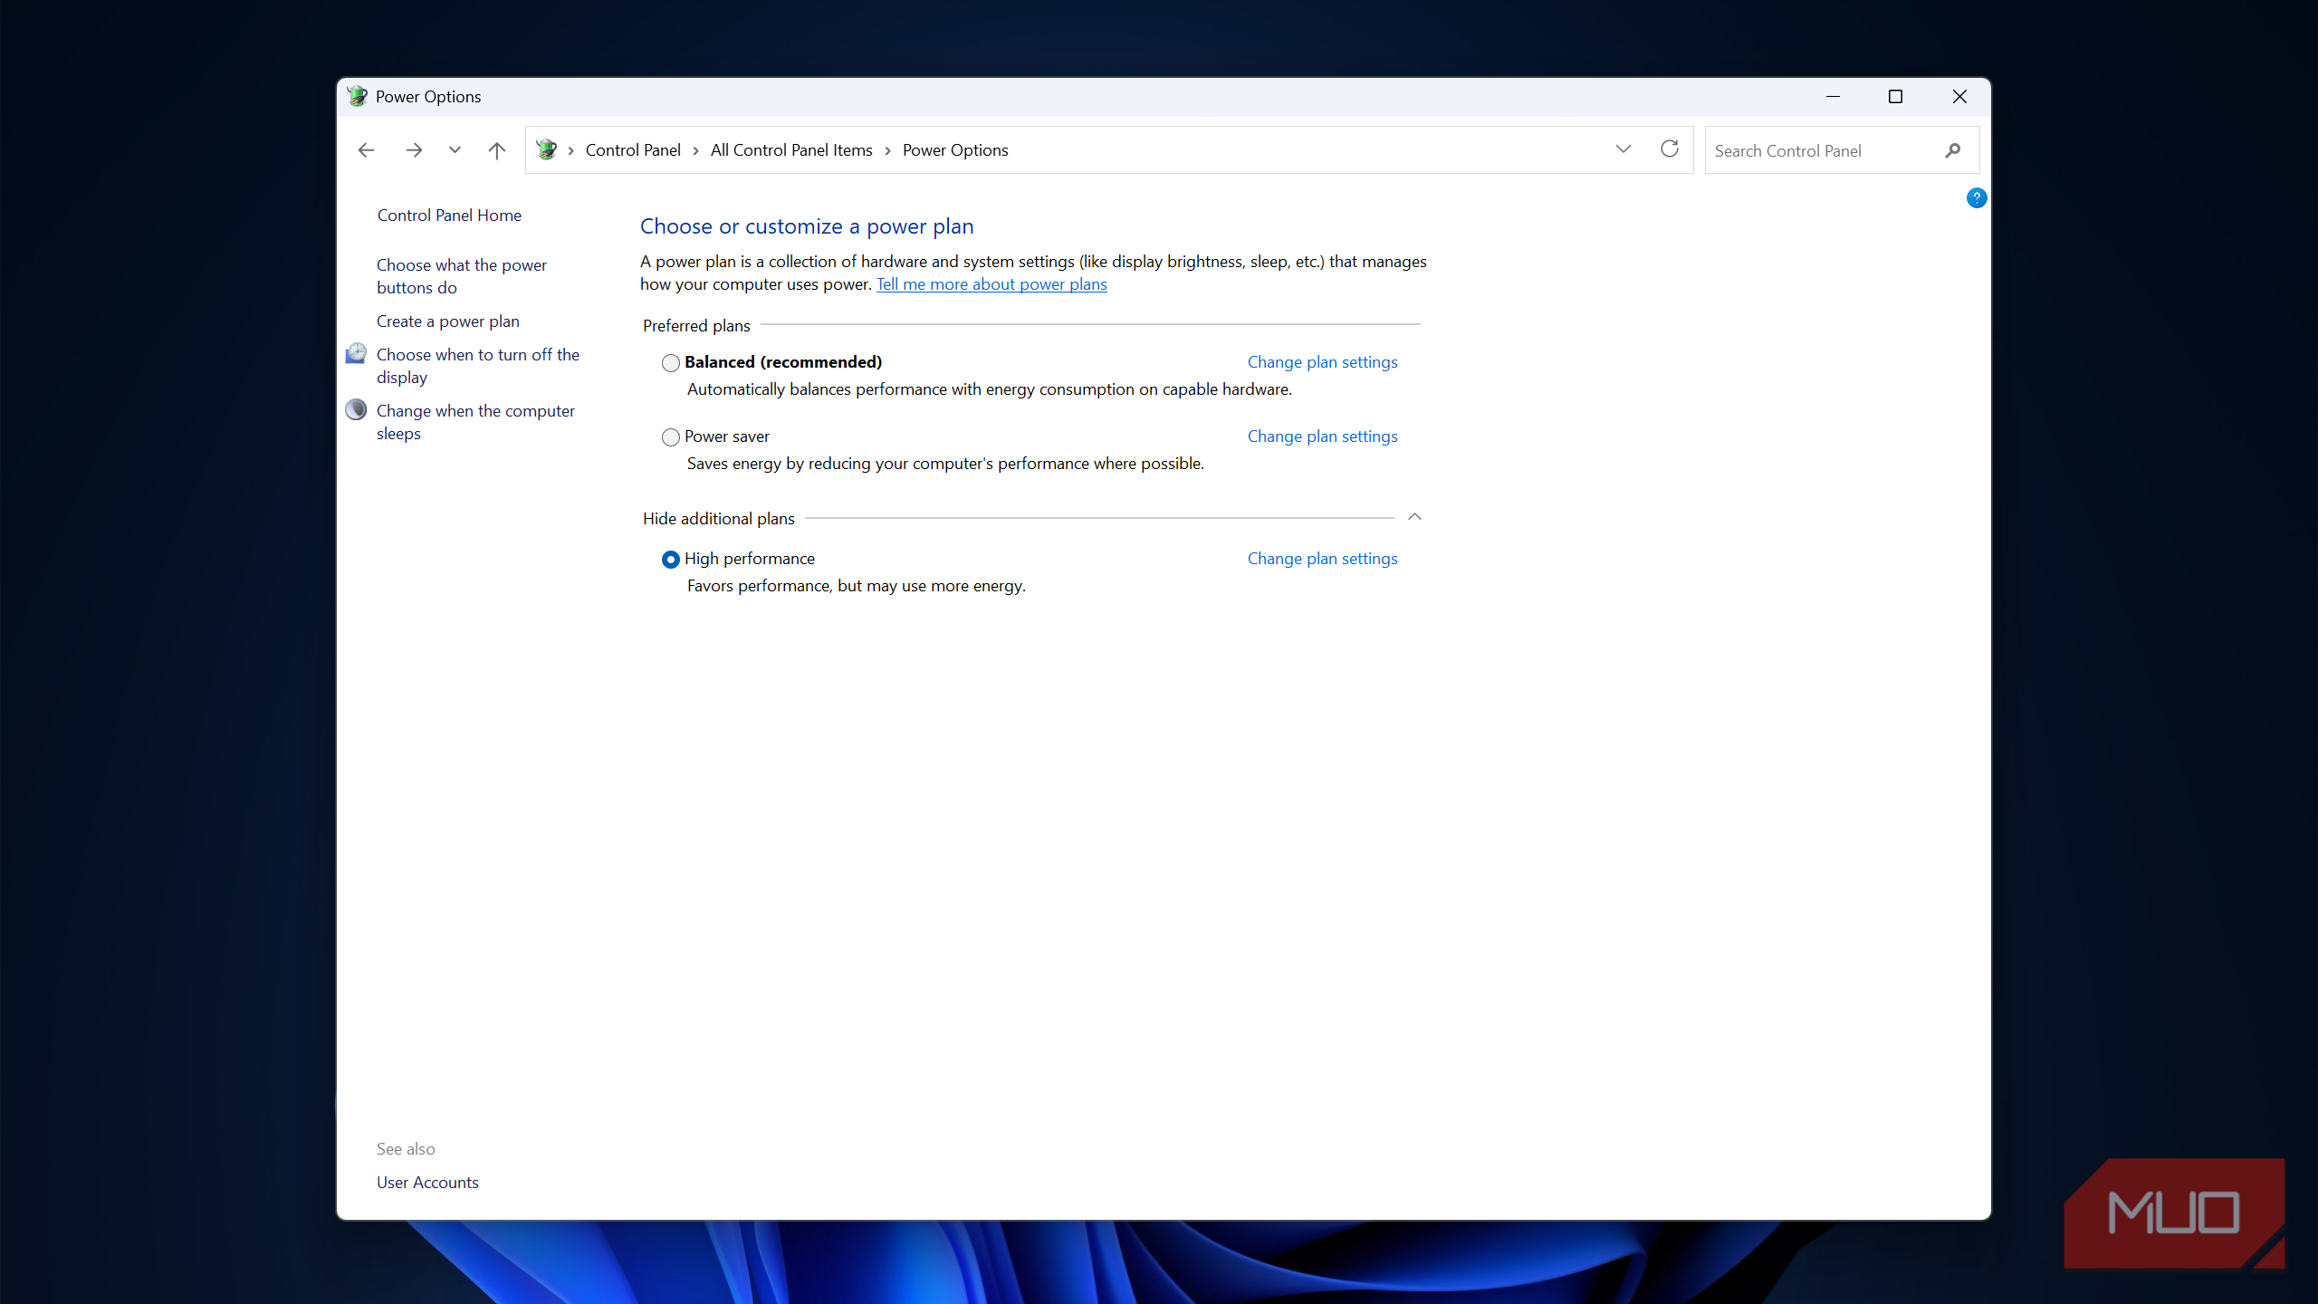Close the Power Options window
This screenshot has width=2318, height=1304.
[x=1959, y=96]
